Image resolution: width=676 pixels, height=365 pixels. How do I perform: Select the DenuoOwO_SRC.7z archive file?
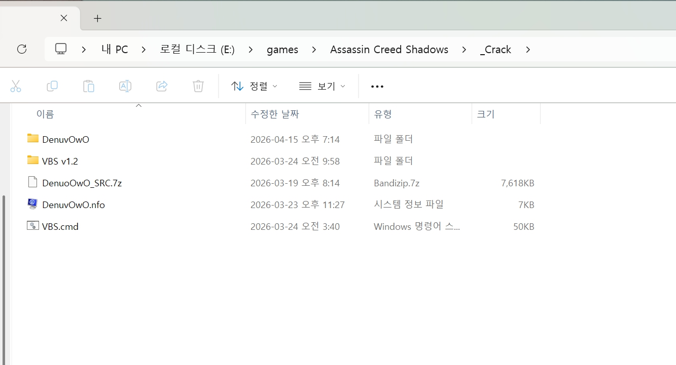(x=82, y=183)
